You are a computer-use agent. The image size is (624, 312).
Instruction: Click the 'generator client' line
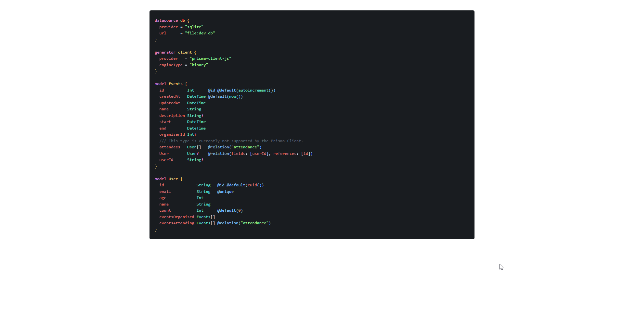[175, 52]
